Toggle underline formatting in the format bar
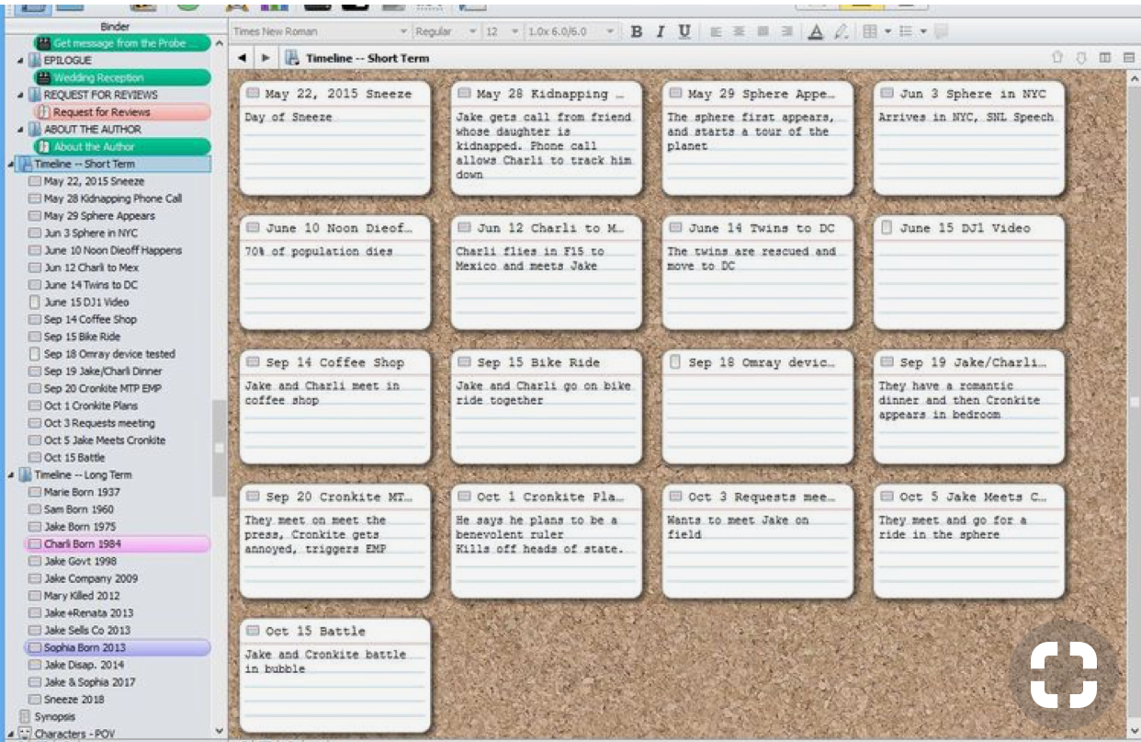This screenshot has height=742, width=1141. coord(684,32)
